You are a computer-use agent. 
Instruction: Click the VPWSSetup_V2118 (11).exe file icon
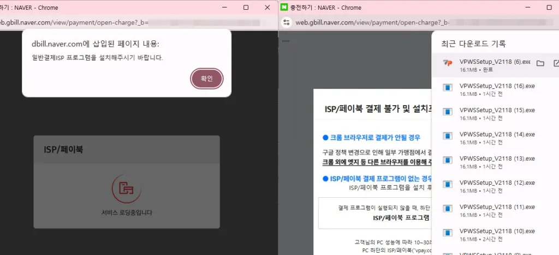[448, 208]
